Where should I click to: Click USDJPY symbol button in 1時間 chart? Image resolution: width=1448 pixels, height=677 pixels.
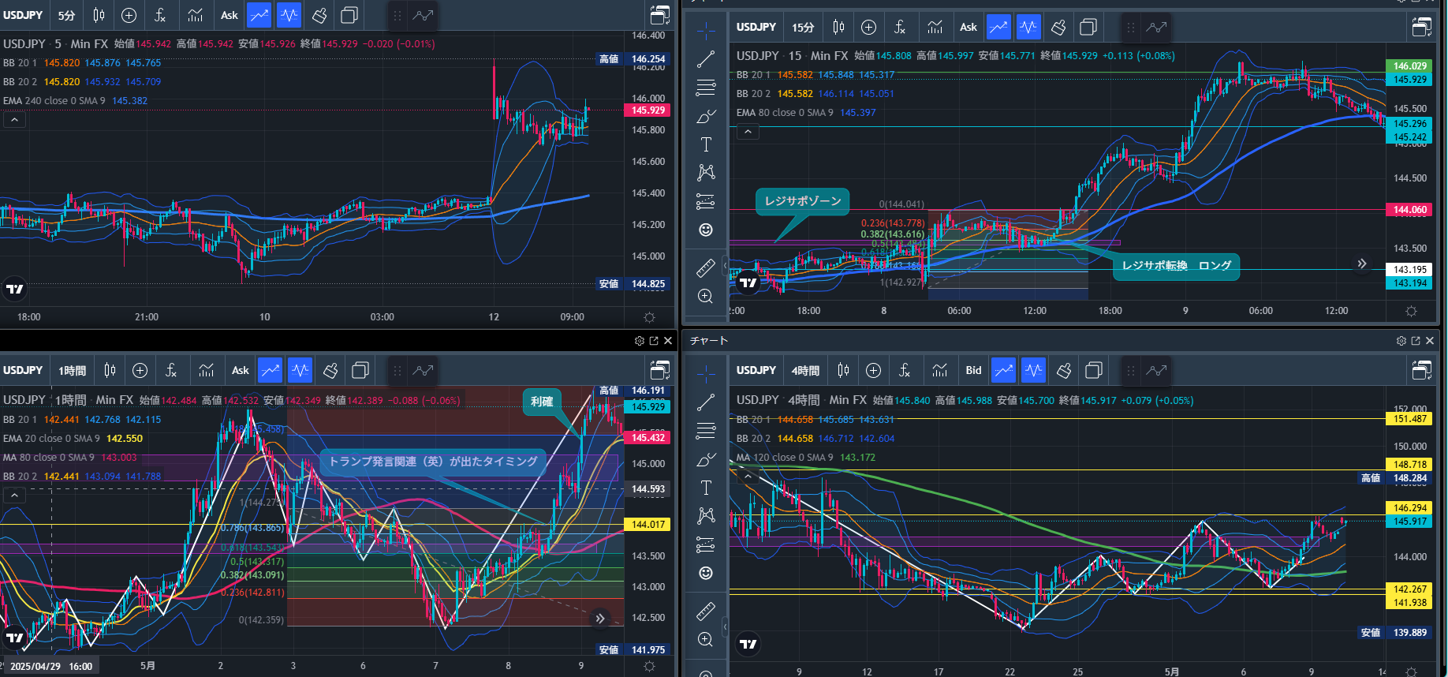pos(23,370)
